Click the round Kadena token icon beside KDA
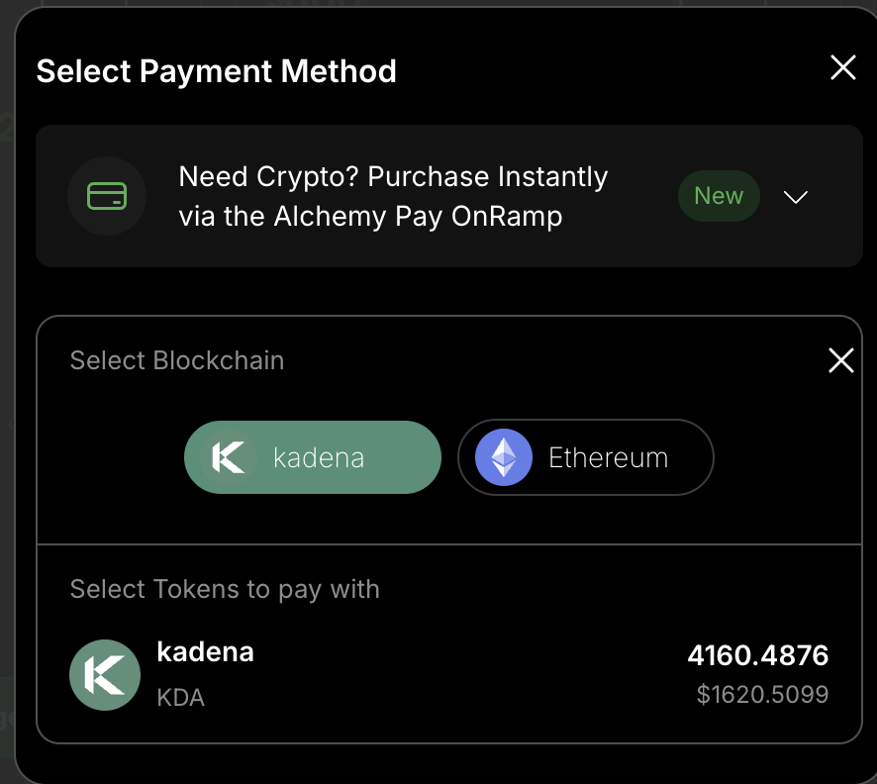This screenshot has height=784, width=877. tap(105, 675)
